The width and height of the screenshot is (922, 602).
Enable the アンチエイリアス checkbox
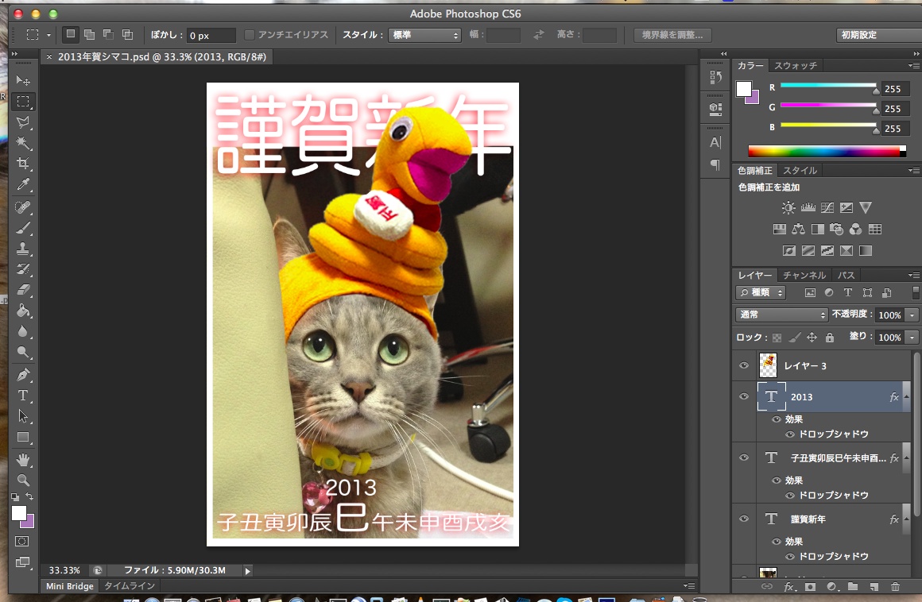click(250, 35)
